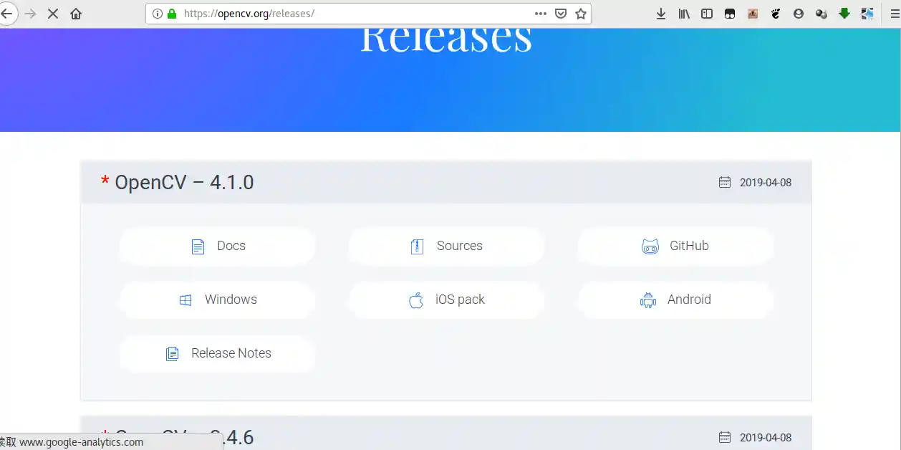The width and height of the screenshot is (901, 450).
Task: Open the OpenCV 4.1.0 Docs button
Action: pos(217,246)
